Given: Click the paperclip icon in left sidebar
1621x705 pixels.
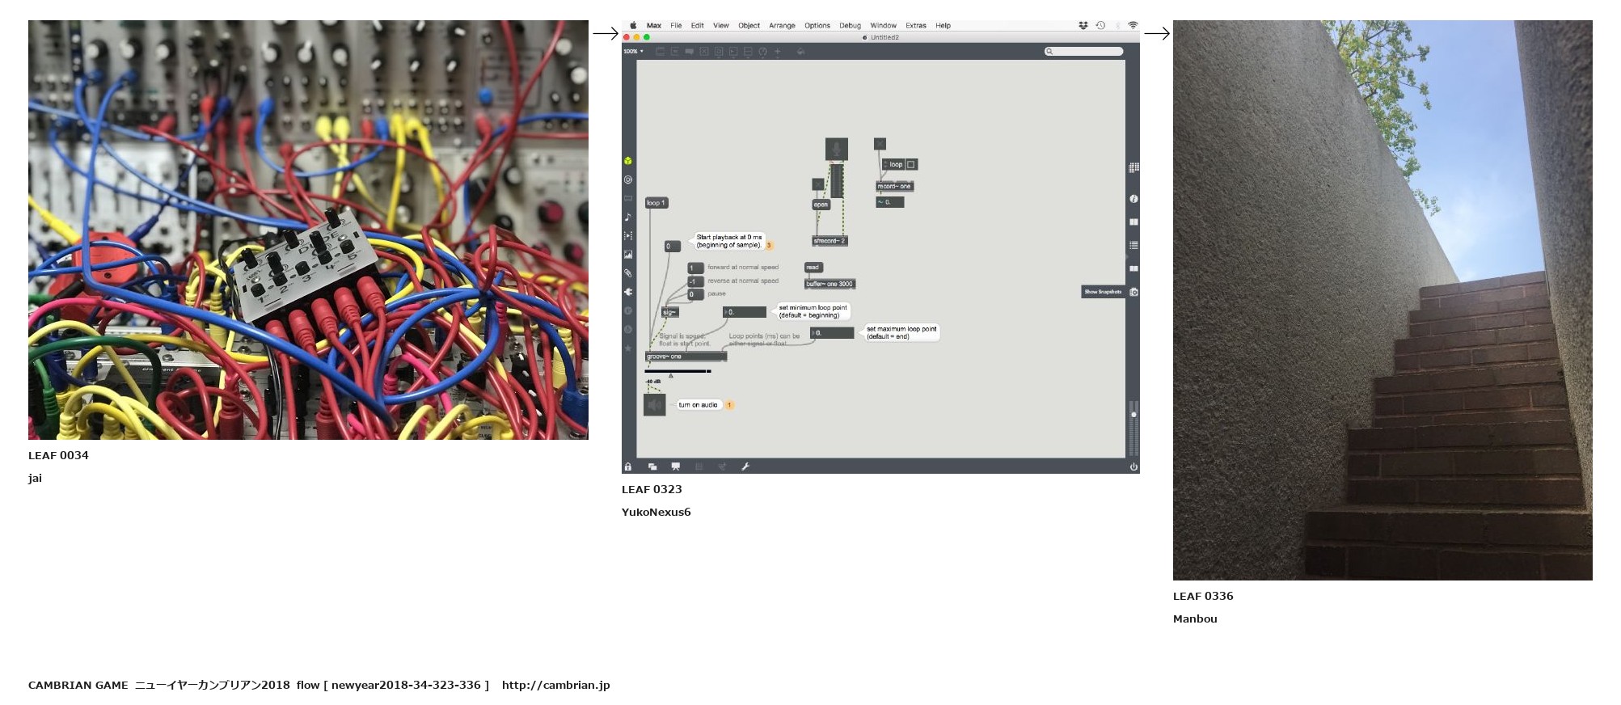Looking at the screenshot, I should (628, 273).
